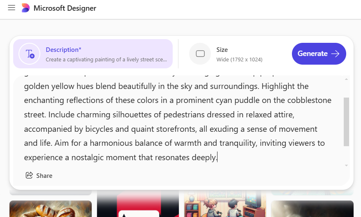Open the red and black card thumbnail

point(138,204)
